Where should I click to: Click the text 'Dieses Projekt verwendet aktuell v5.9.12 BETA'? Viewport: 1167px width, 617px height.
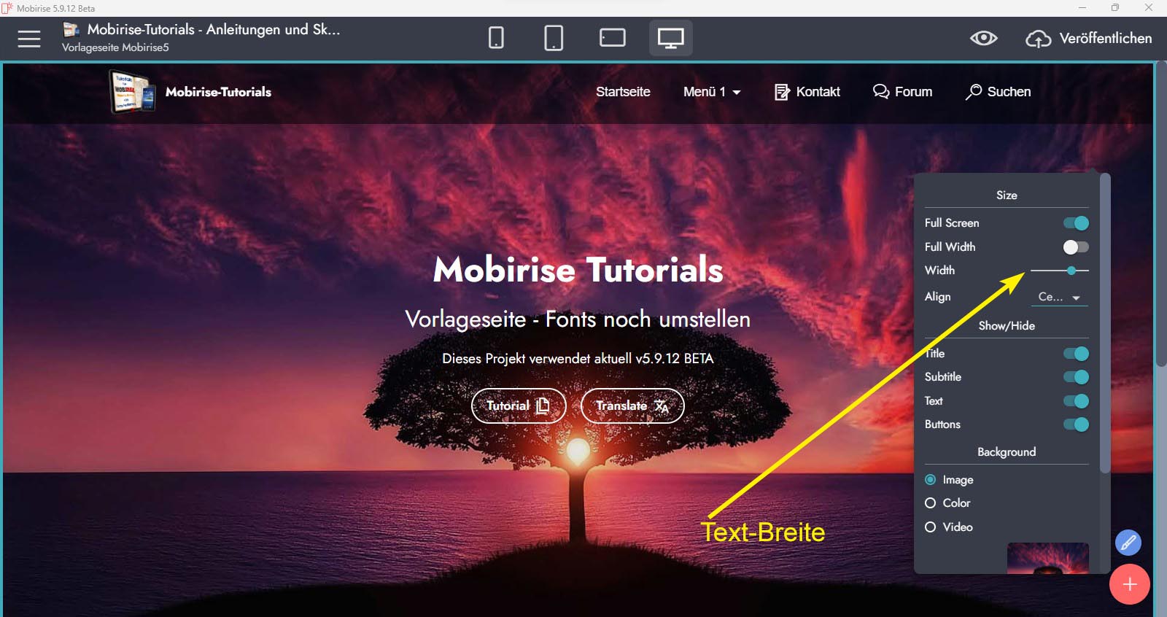tap(578, 359)
